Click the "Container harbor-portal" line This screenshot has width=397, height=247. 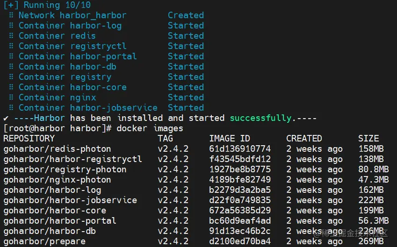(x=78, y=56)
